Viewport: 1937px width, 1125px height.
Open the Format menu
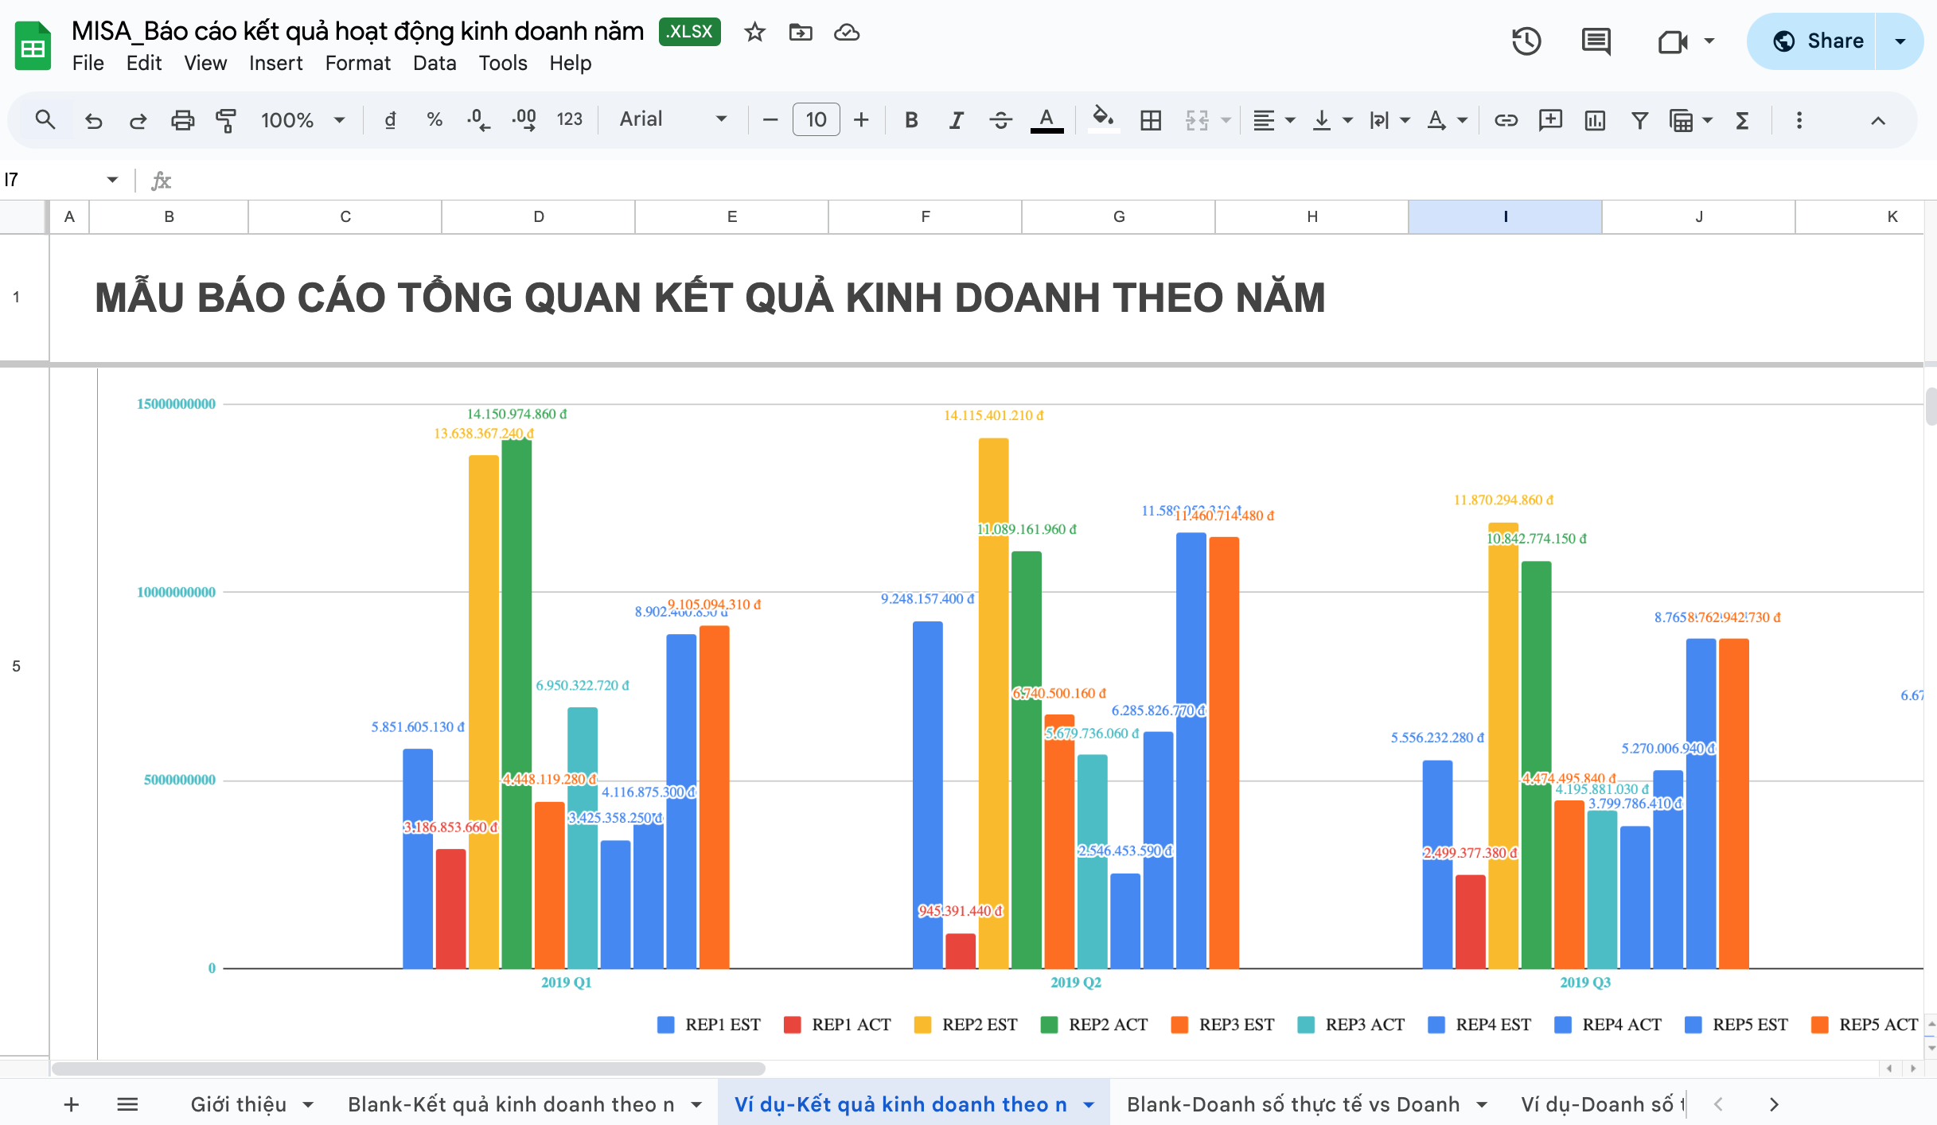click(x=357, y=63)
